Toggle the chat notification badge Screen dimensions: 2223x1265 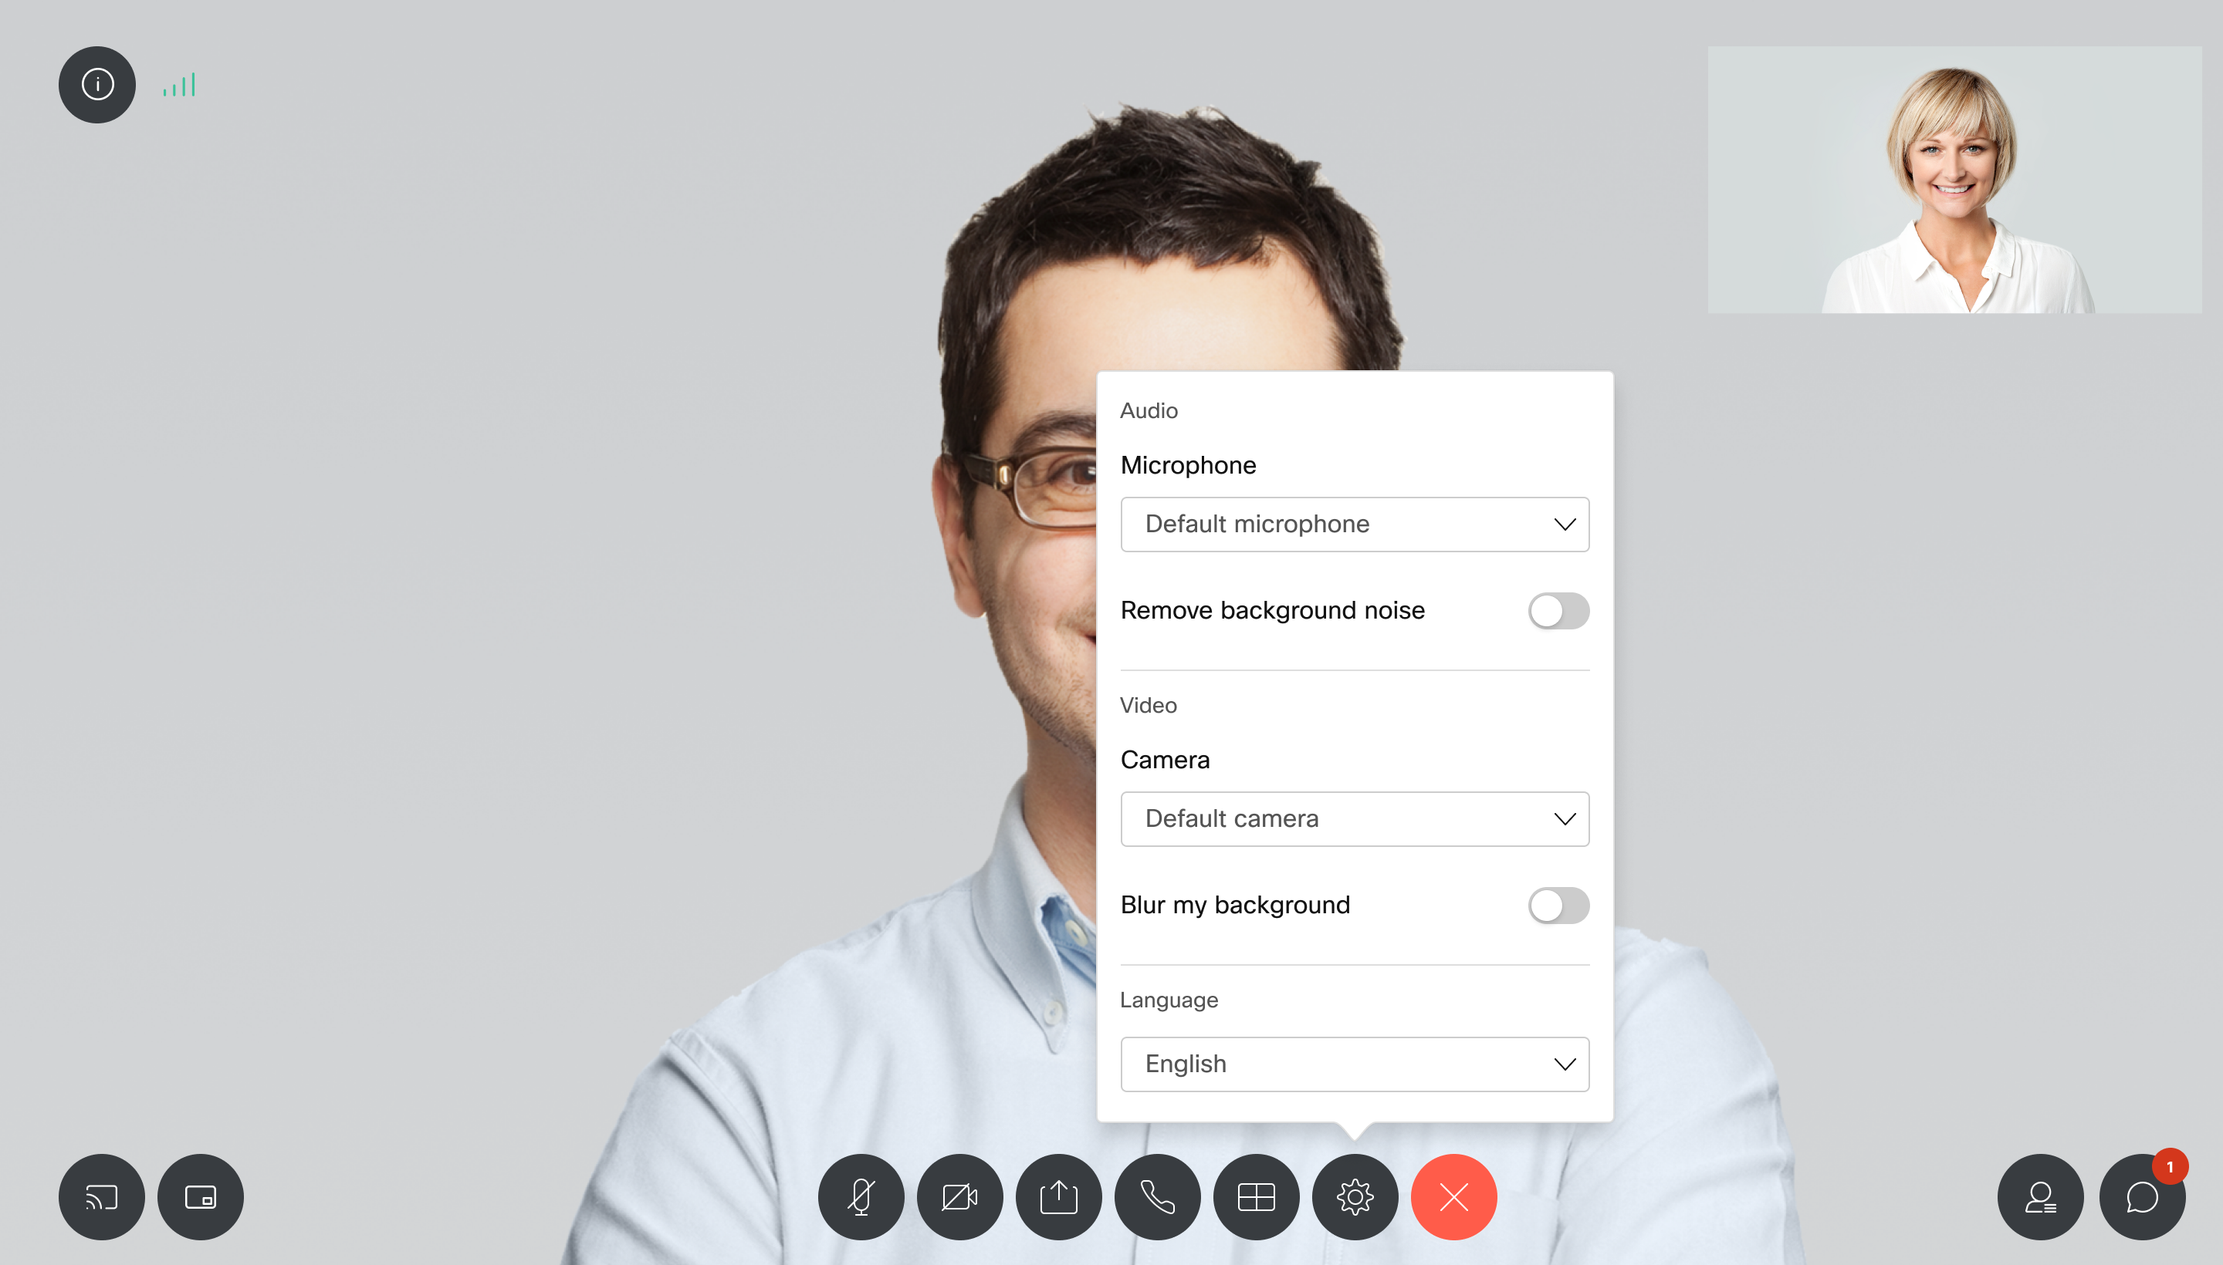(x=2167, y=1167)
